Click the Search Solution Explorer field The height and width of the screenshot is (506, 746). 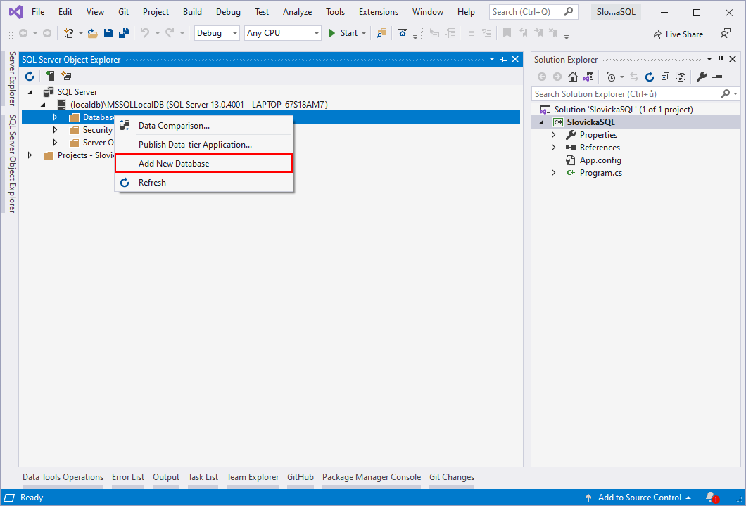point(636,94)
